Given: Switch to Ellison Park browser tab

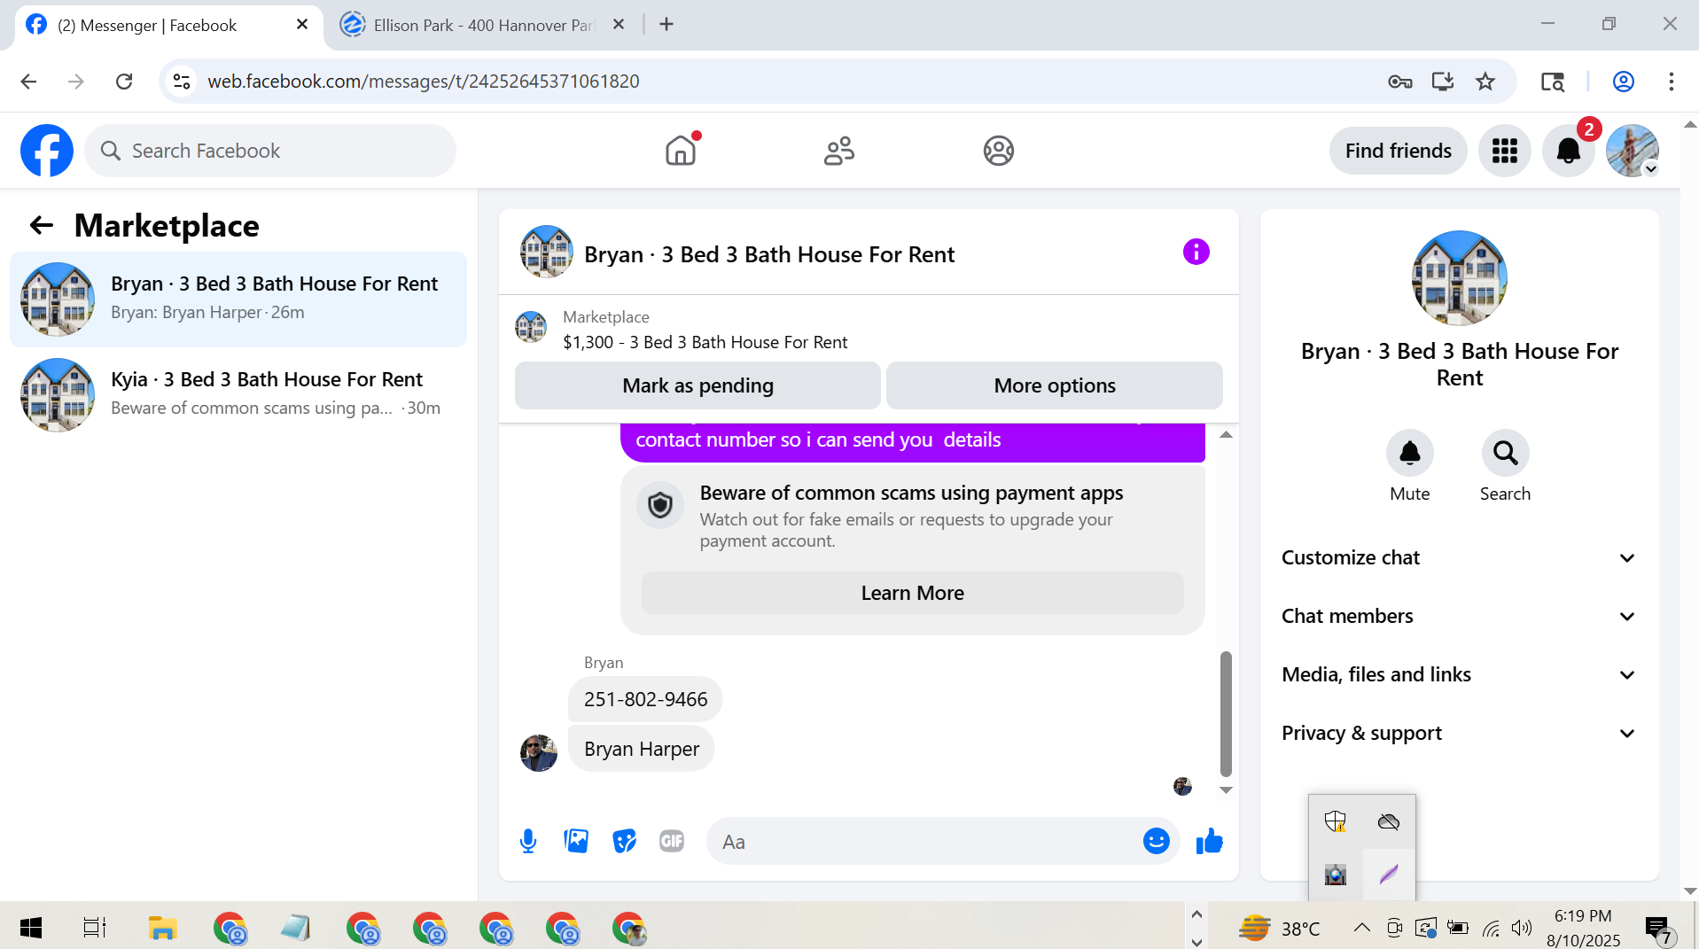Looking at the screenshot, I should point(483,25).
